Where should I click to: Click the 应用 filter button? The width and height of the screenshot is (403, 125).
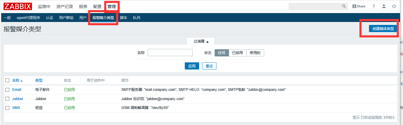192,66
